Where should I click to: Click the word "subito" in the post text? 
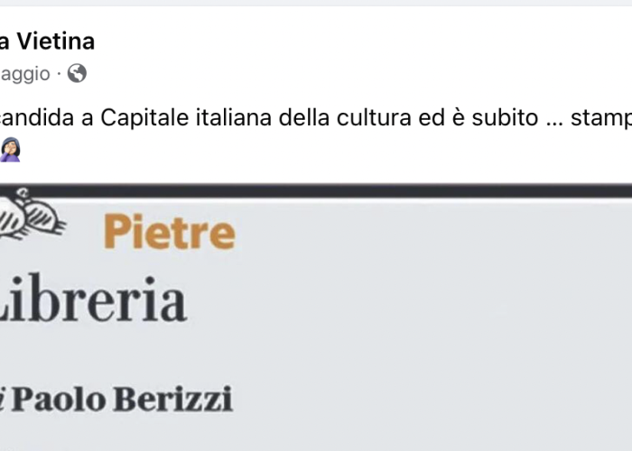tap(505, 117)
